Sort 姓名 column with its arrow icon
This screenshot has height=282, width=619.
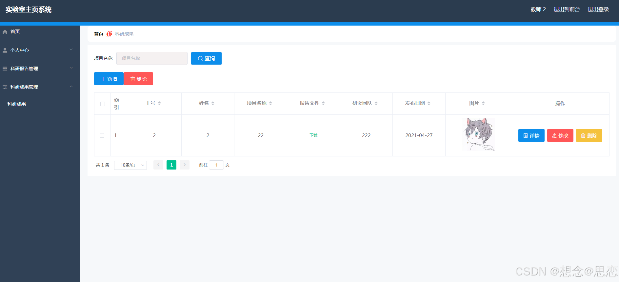pyautogui.click(x=213, y=103)
